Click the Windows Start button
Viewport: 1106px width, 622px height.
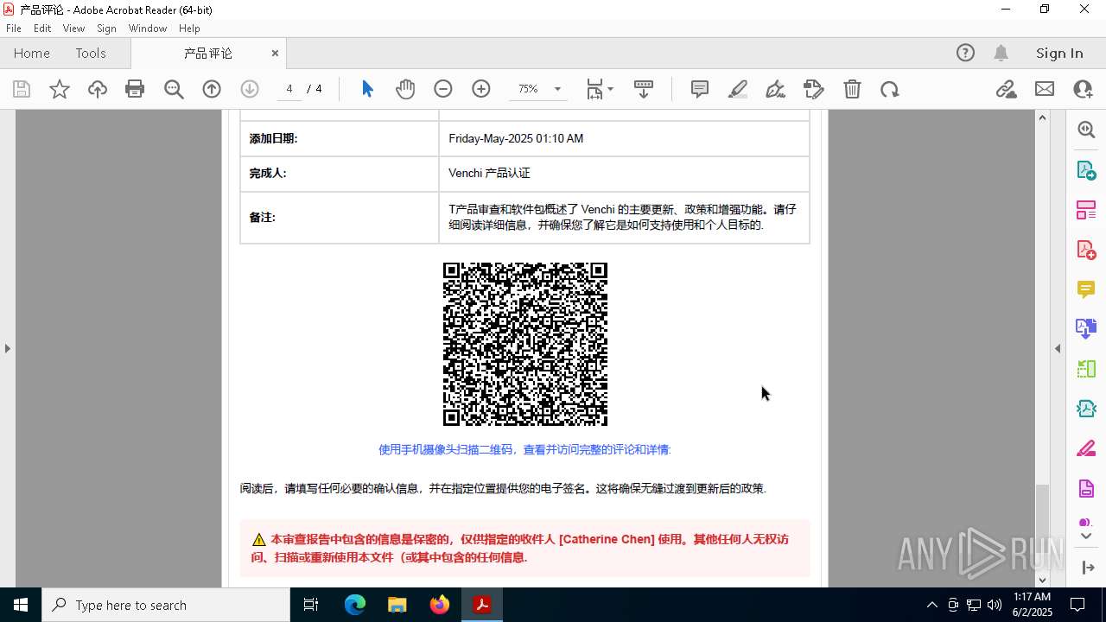point(21,605)
